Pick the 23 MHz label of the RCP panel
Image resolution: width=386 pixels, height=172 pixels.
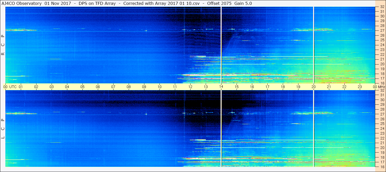[x=382, y=50]
